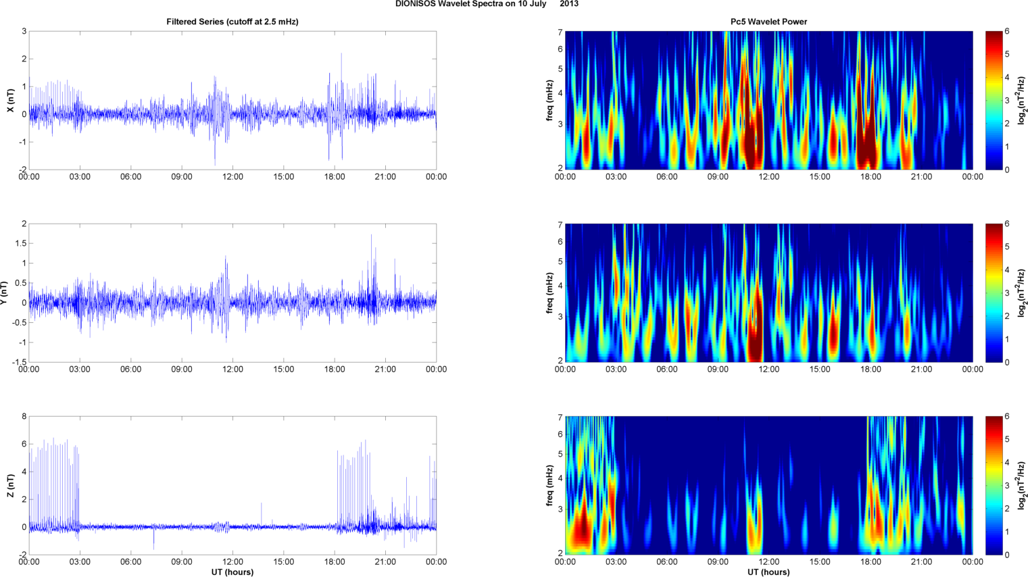This screenshot has width=1028, height=577.
Task: Click the '-1.5' tick on the Y (nT) axis
Action: (x=19, y=362)
